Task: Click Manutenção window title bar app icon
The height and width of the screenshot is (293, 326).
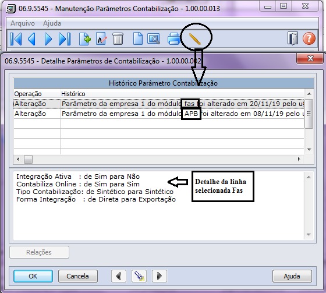Action: [x=11, y=9]
